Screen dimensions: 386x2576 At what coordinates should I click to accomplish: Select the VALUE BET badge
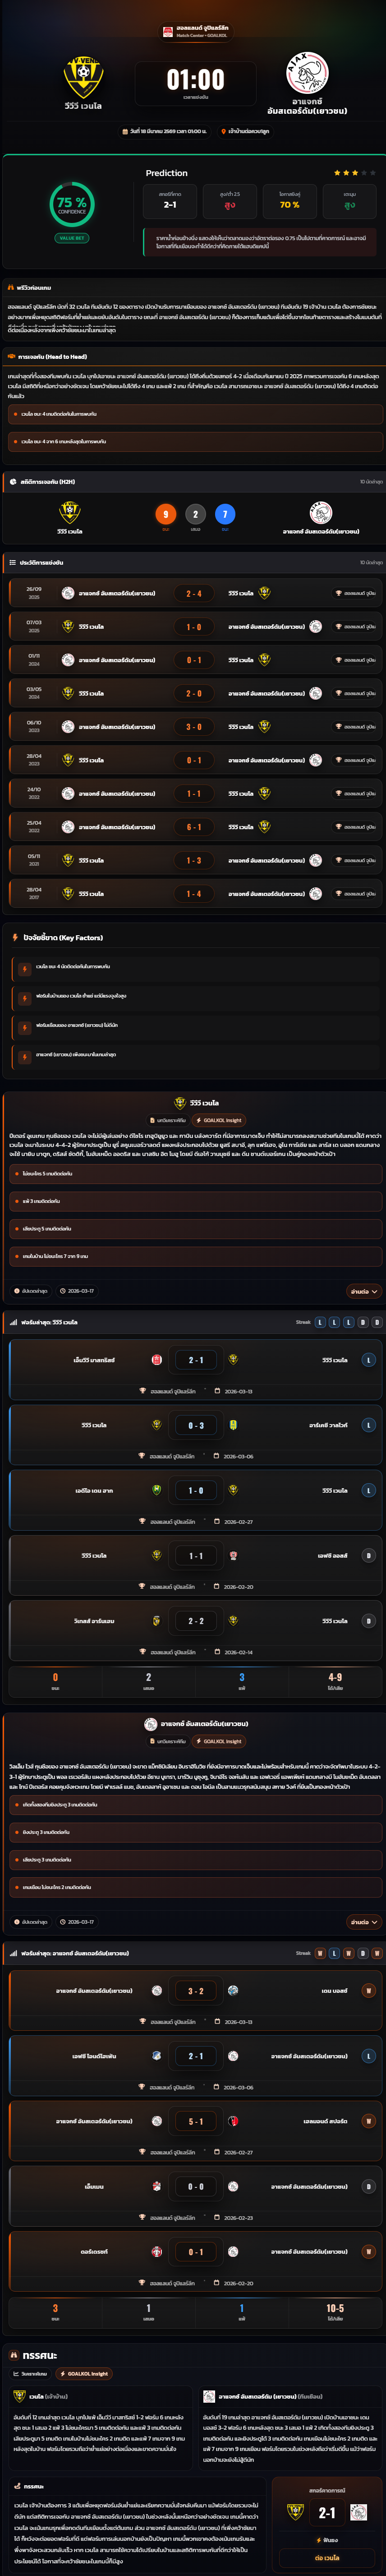[x=72, y=238]
